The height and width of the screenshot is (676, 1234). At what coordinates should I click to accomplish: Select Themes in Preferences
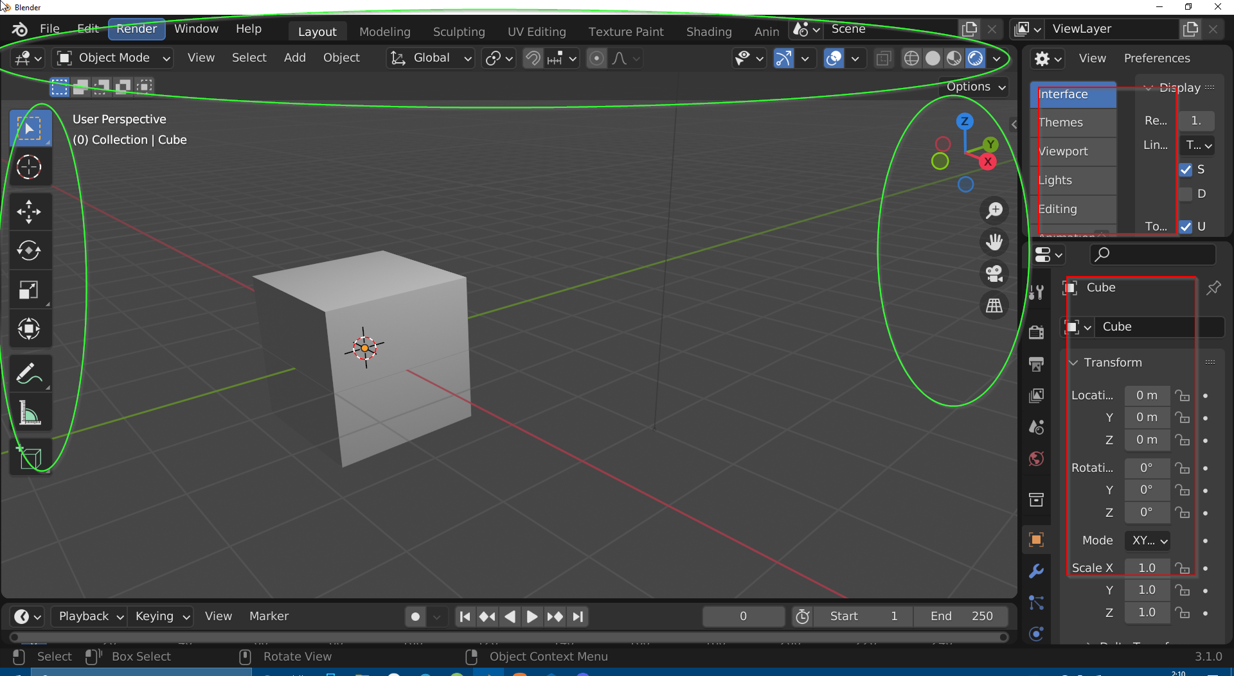click(x=1073, y=123)
